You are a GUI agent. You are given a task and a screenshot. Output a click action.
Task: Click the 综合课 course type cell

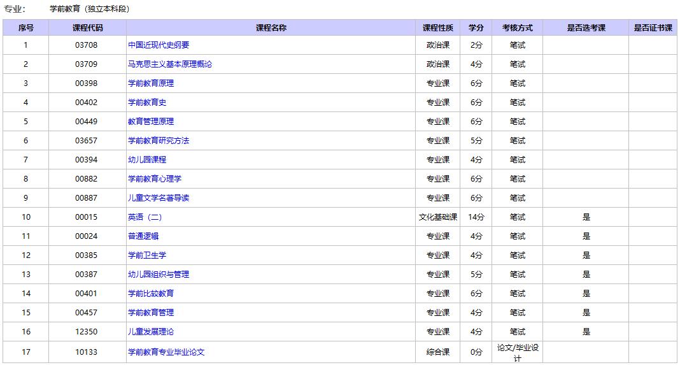pyautogui.click(x=438, y=352)
